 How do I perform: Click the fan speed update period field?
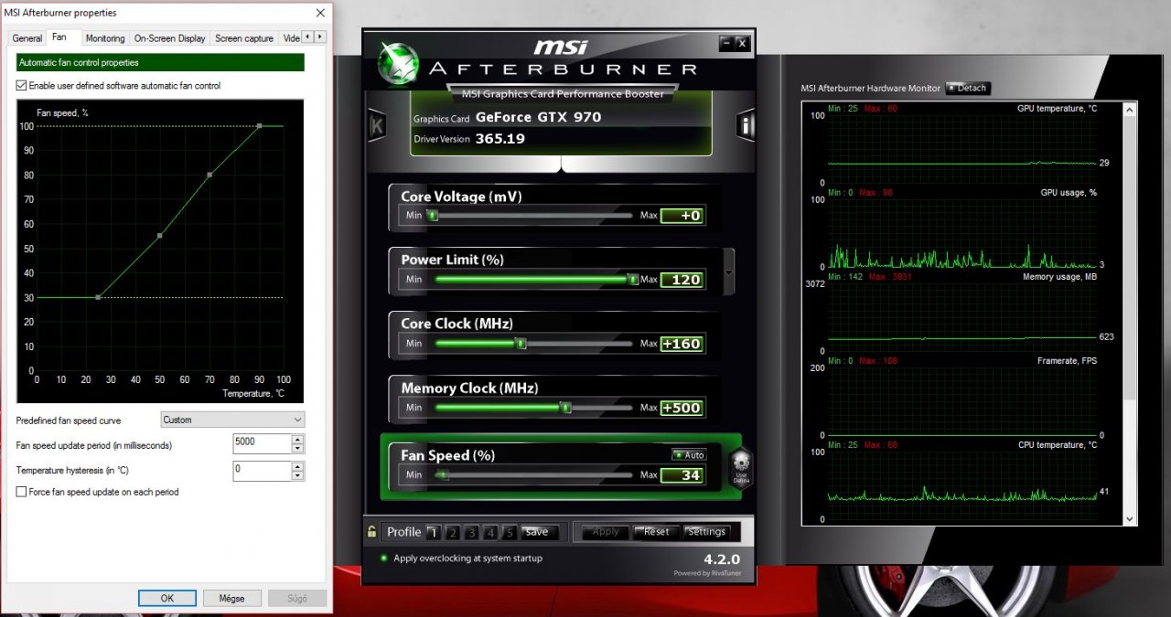coord(262,443)
